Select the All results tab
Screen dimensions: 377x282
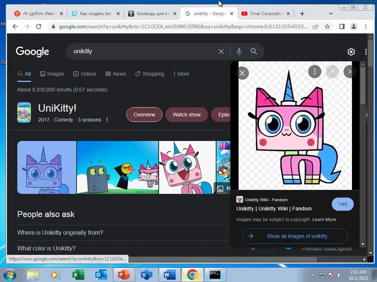pos(24,74)
